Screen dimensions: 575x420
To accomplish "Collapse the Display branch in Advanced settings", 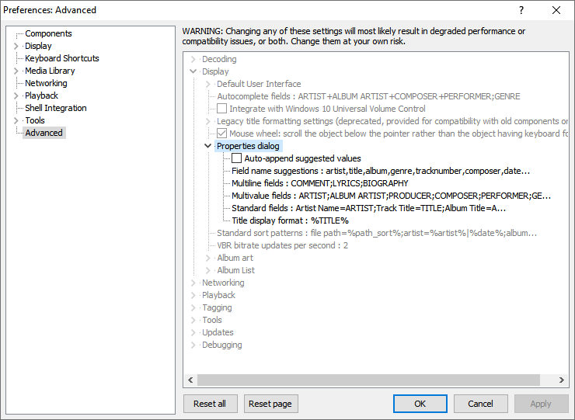I will (x=193, y=71).
